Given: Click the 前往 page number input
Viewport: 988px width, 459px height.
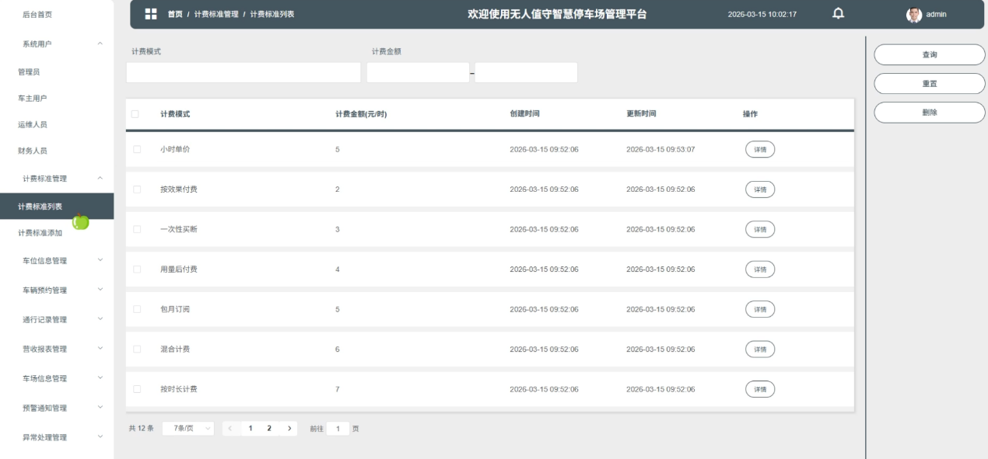Looking at the screenshot, I should tap(338, 429).
